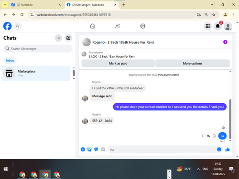239x179 pixels.
Task: Attach a photo with image icon
Action: 89,149
